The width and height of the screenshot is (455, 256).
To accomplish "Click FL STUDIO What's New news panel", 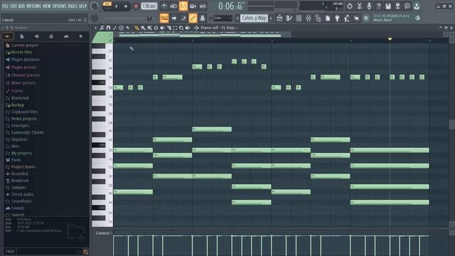I will (x=391, y=18).
